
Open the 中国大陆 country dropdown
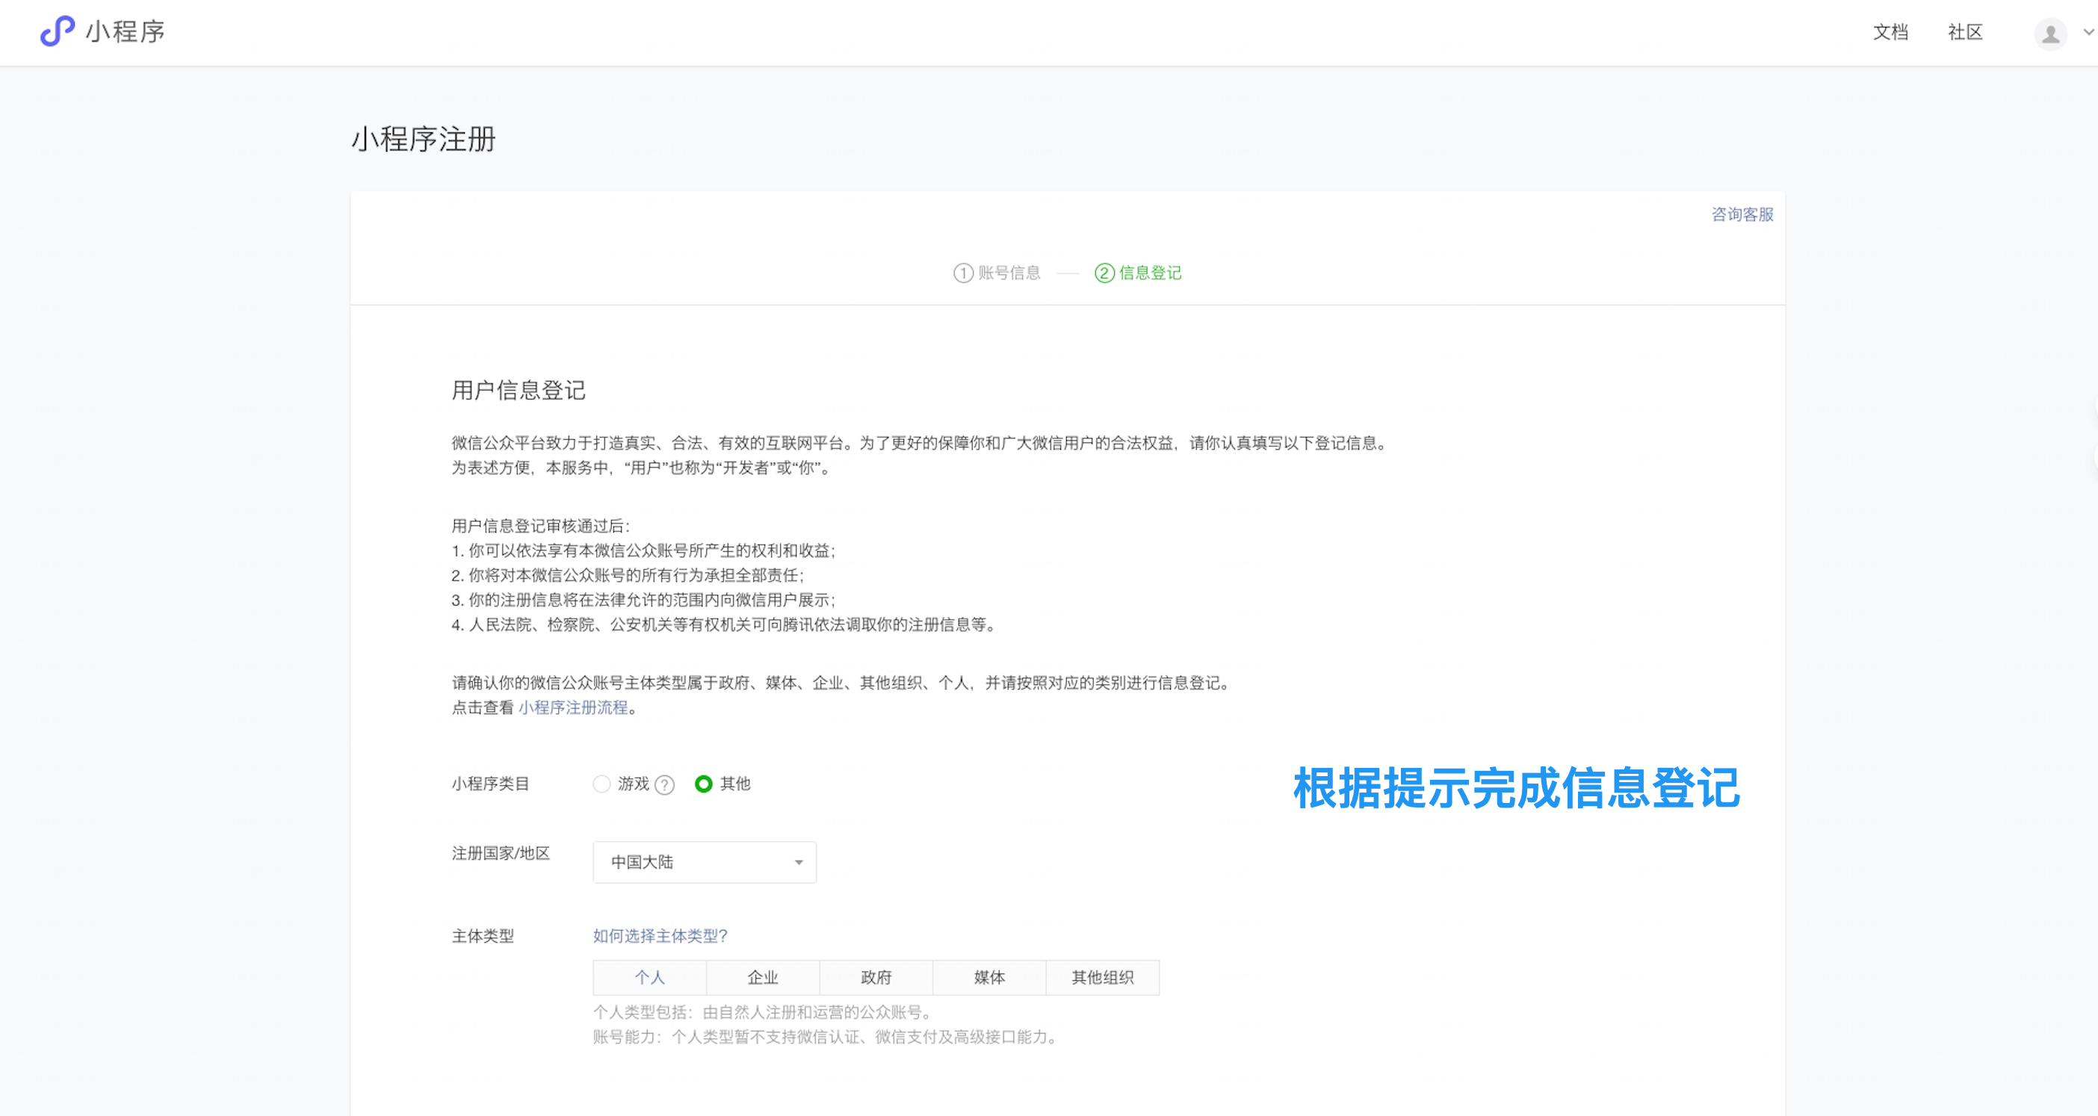(704, 862)
